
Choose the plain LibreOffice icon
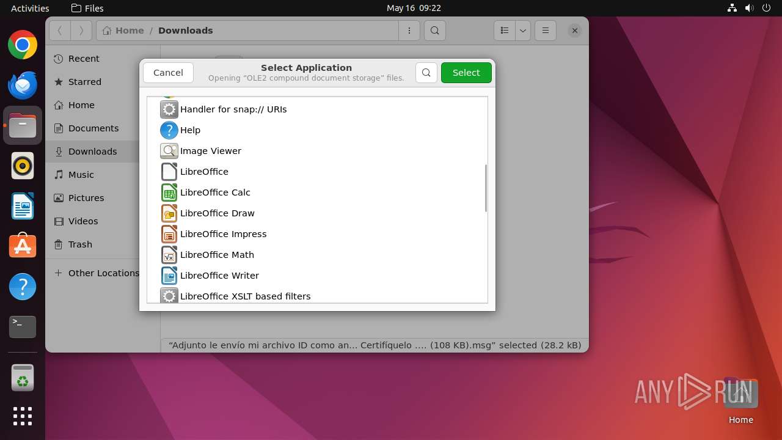coord(169,172)
